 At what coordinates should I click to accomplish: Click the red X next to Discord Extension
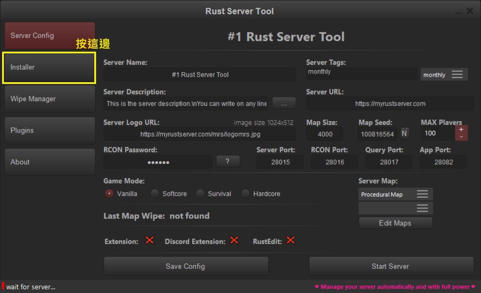(233, 240)
